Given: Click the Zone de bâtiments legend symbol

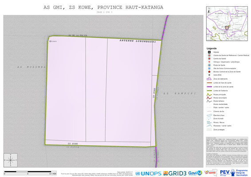Looking at the screenshot, I should point(209,79).
